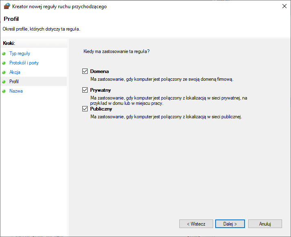Click green bullet next to Nazwa step
Image resolution: width=291 pixels, height=237 pixels.
click(4, 91)
